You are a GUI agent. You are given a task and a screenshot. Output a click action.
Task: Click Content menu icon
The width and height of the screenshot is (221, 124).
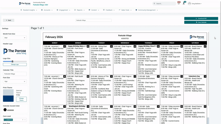(x=89, y=10)
